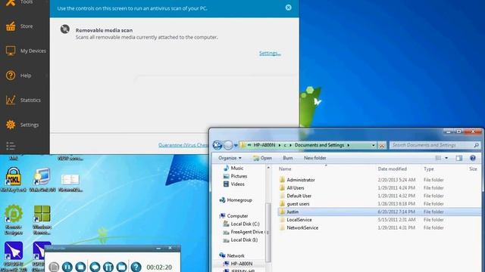Toggle the preview pane in Explorer

click(458, 158)
